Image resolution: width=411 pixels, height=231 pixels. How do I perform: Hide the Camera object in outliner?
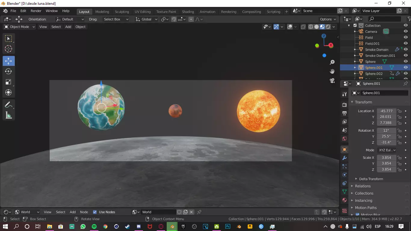(x=406, y=32)
